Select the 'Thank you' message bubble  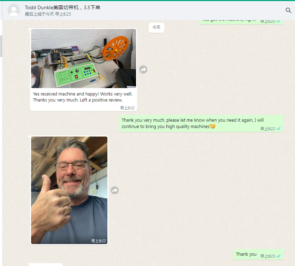coord(258,255)
